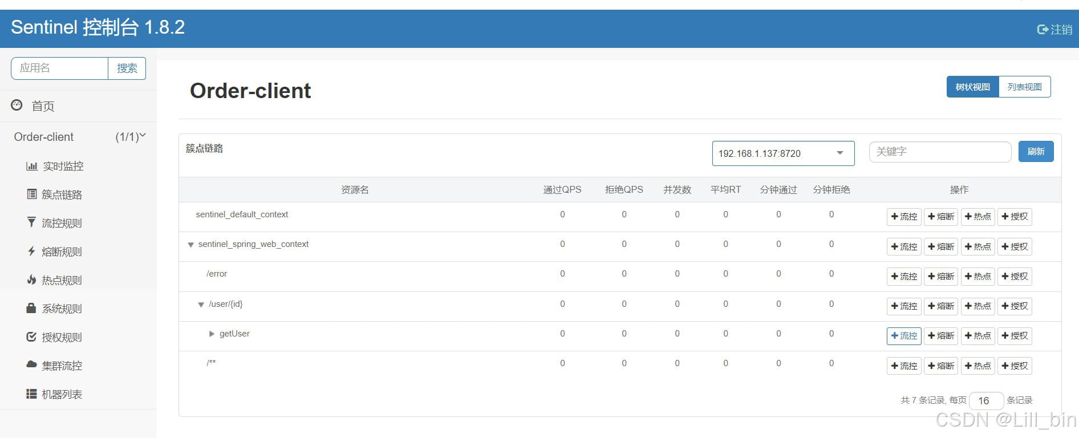Screen dimensions: 1079x438
Task: Collapse the sentinel_spring_web_context tree node
Action: click(x=191, y=245)
